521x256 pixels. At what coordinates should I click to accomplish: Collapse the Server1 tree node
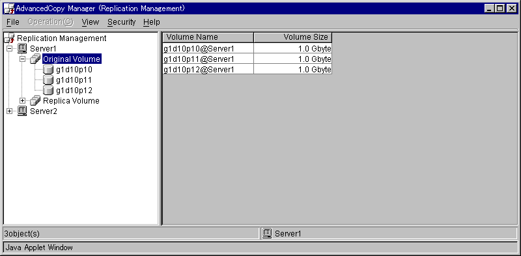(x=9, y=49)
